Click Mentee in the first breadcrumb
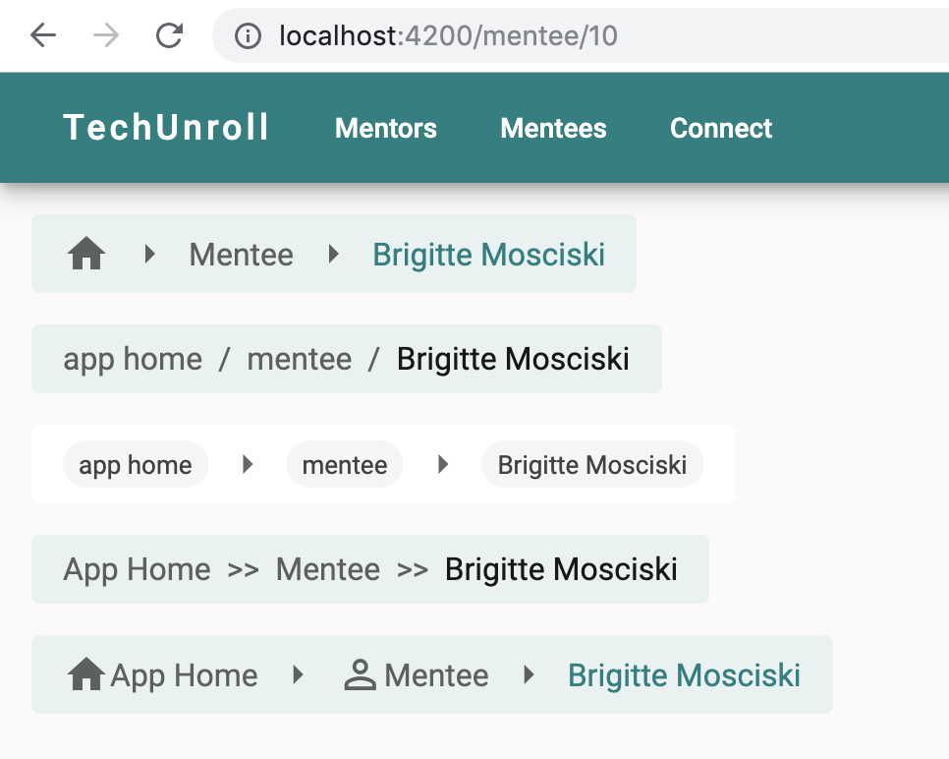 coord(241,255)
